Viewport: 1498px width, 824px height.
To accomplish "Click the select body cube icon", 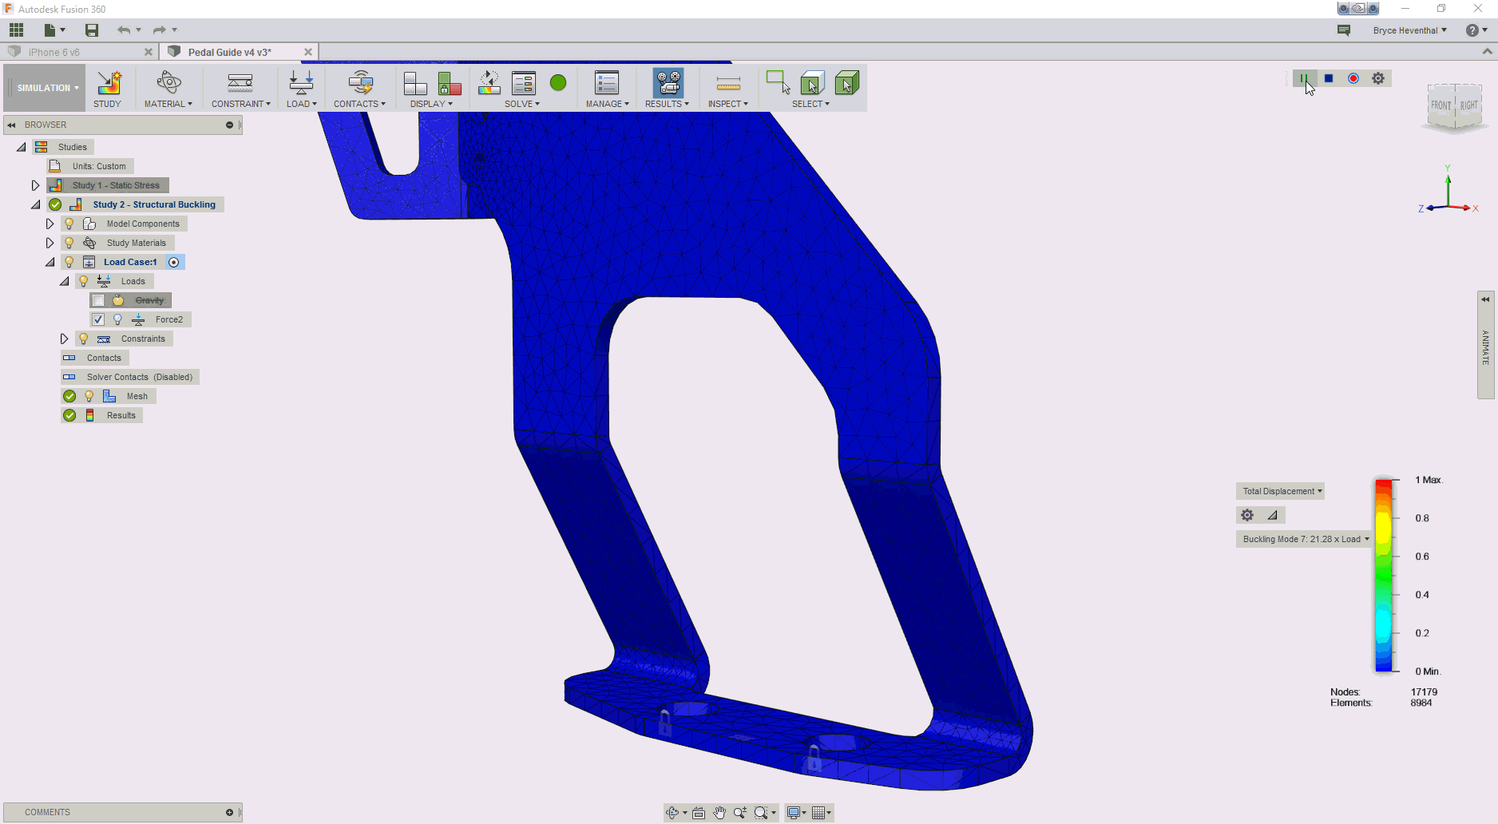I will [812, 83].
